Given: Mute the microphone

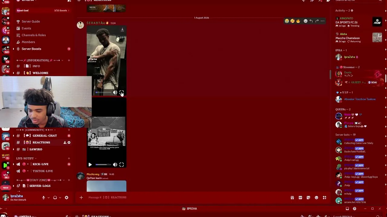Looking at the screenshot, I should point(44,198).
